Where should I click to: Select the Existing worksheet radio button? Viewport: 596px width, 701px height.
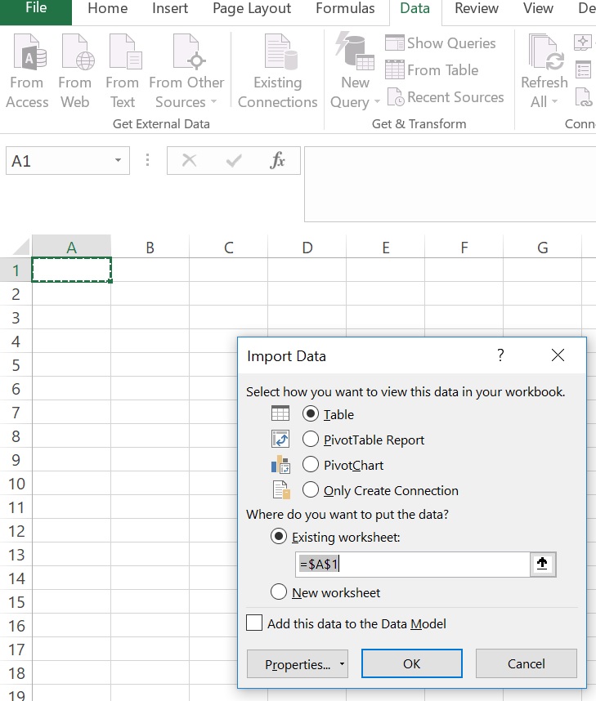[279, 537]
